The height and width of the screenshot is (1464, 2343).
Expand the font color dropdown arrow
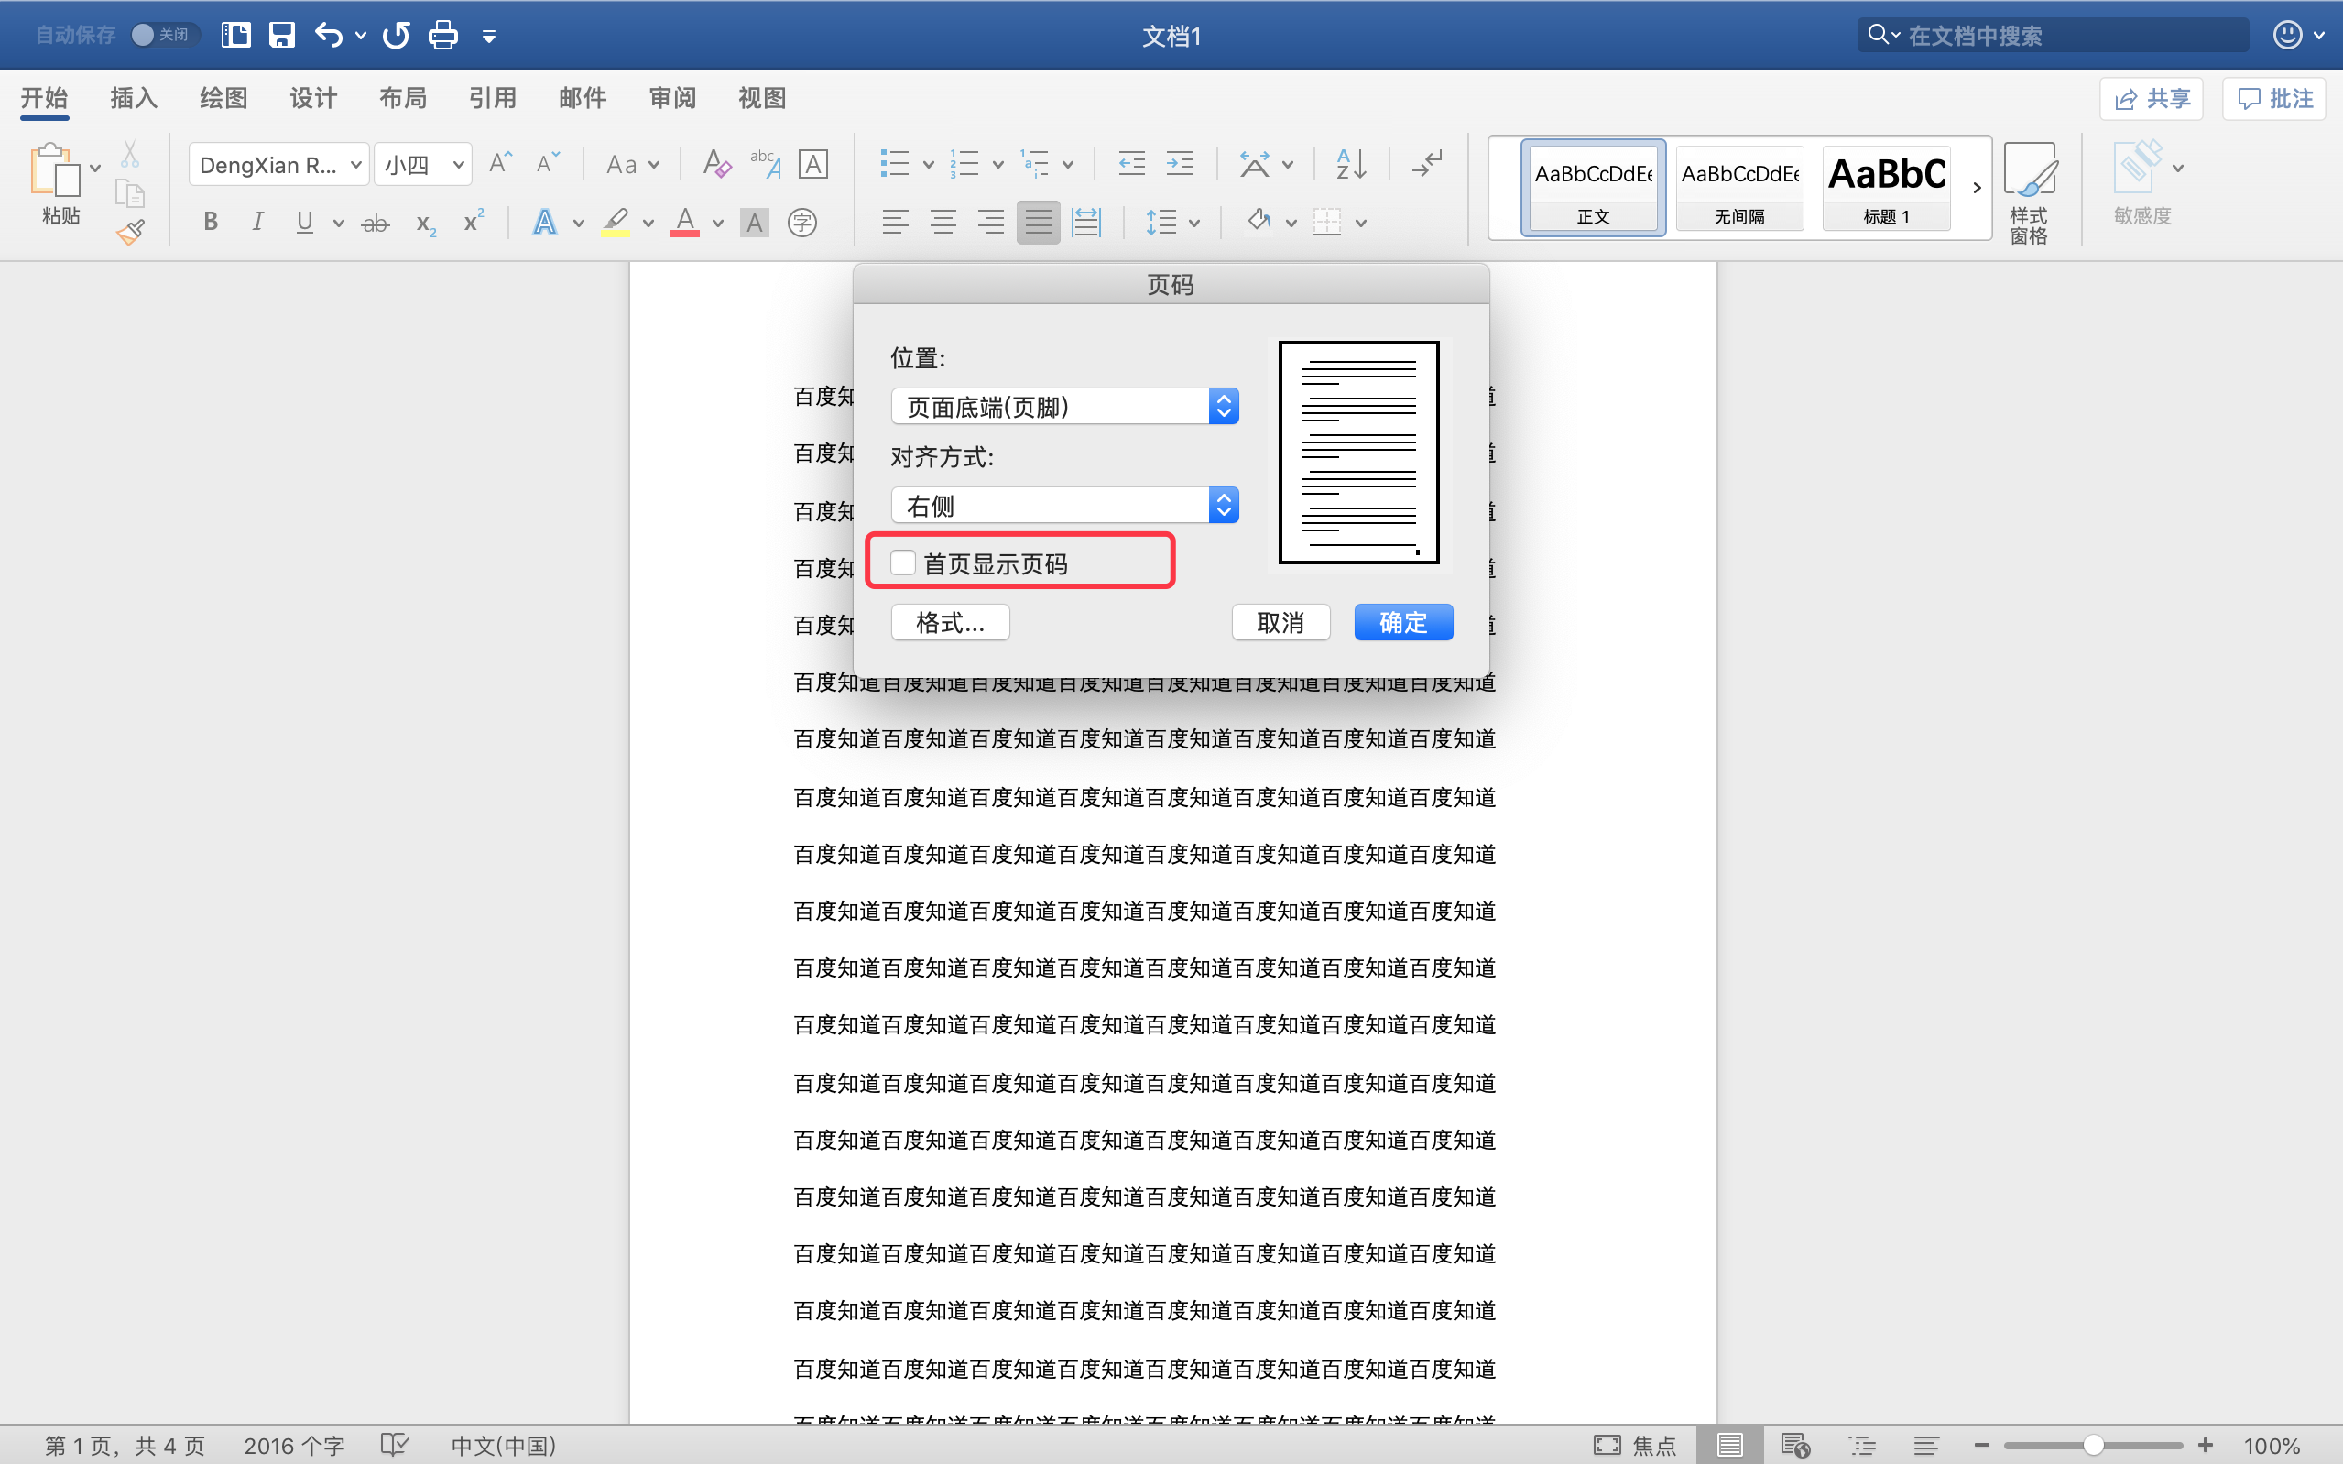tap(718, 224)
